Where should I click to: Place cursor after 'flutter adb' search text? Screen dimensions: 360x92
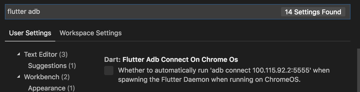pyautogui.click(x=40, y=11)
